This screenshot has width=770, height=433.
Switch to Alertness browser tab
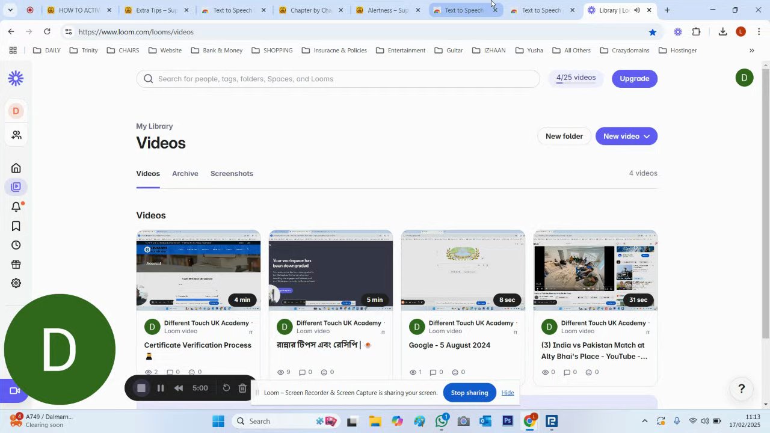[387, 10]
